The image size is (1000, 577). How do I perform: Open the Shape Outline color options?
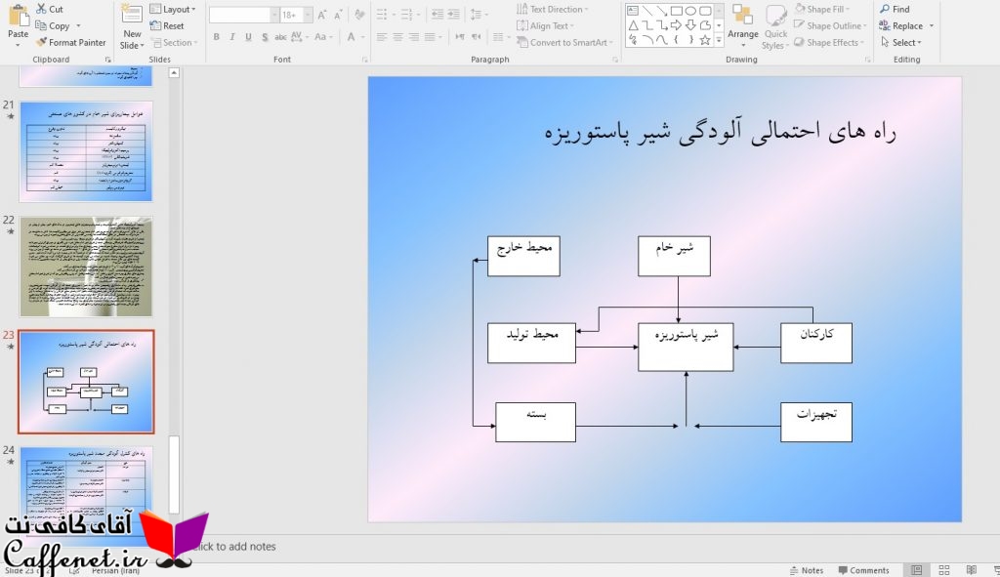831,25
